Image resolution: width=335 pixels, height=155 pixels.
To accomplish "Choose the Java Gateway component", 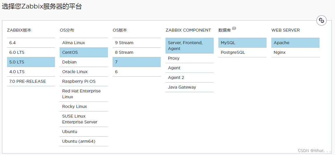I will coord(189,87).
